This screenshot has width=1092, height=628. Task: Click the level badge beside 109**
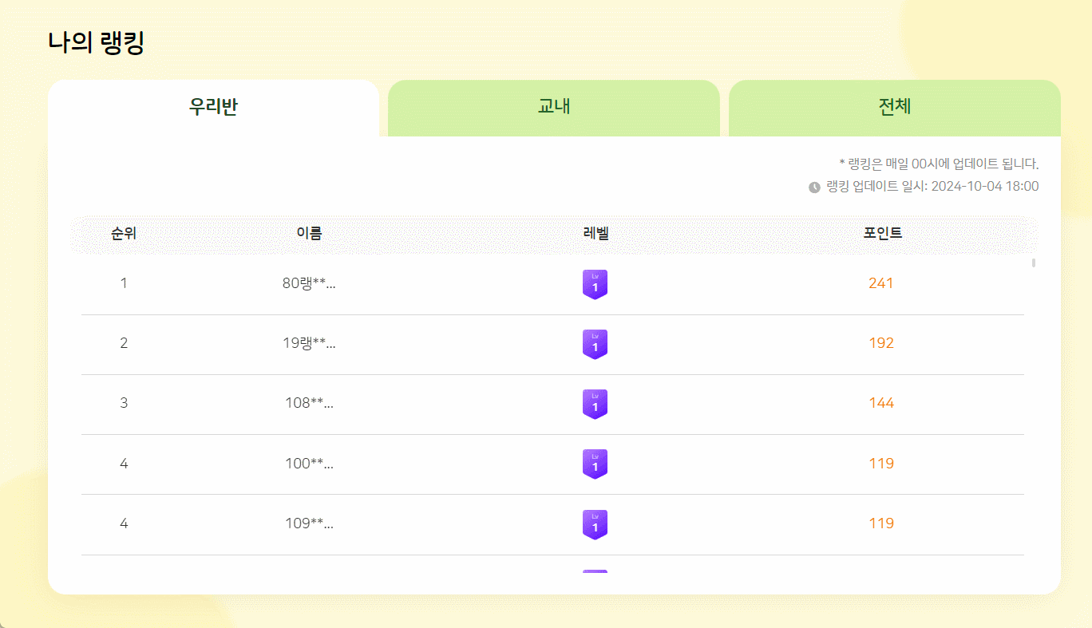595,524
